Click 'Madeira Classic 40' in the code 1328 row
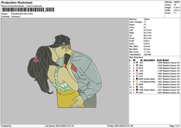Image resolution: width=181 pixels, height=128 pixels. click(171, 63)
